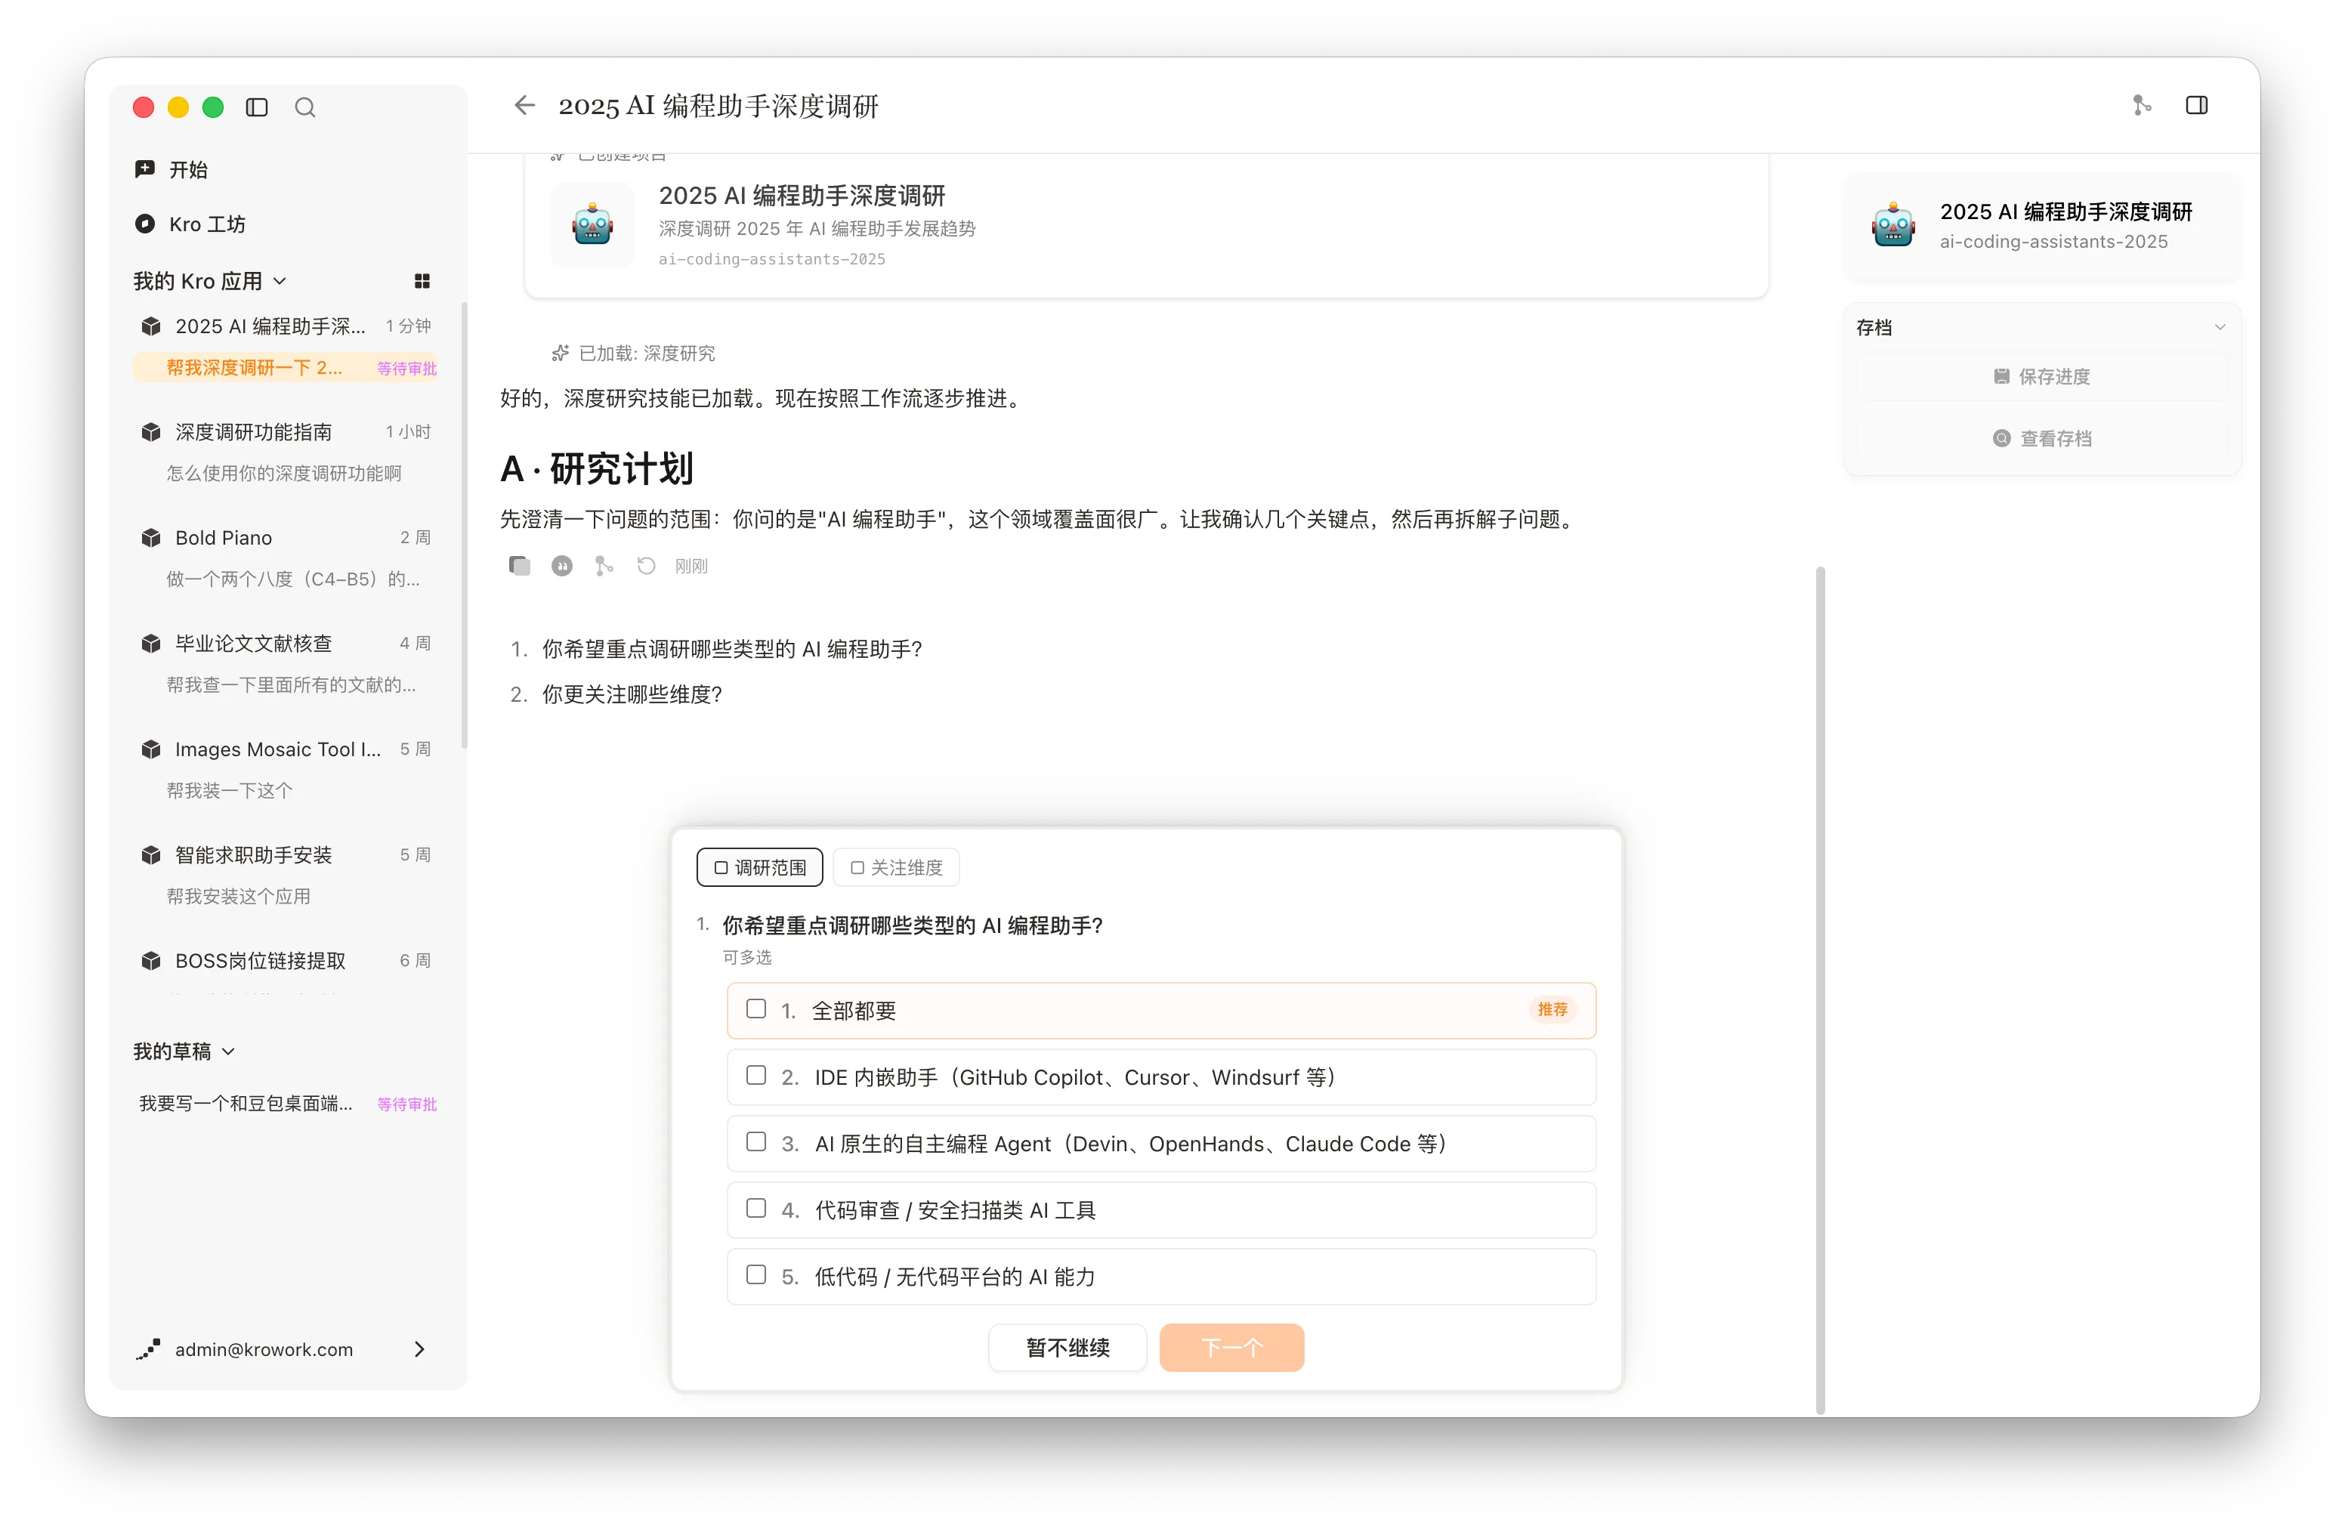This screenshot has height=1529, width=2345.
Task: Click the 刚刚 timestamp below message
Action: 691,566
